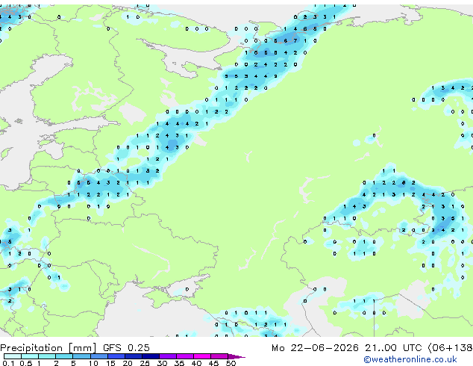This screenshot has height=366, width=473.
Task: Click the legend scale label '30'
Action: 162,363
